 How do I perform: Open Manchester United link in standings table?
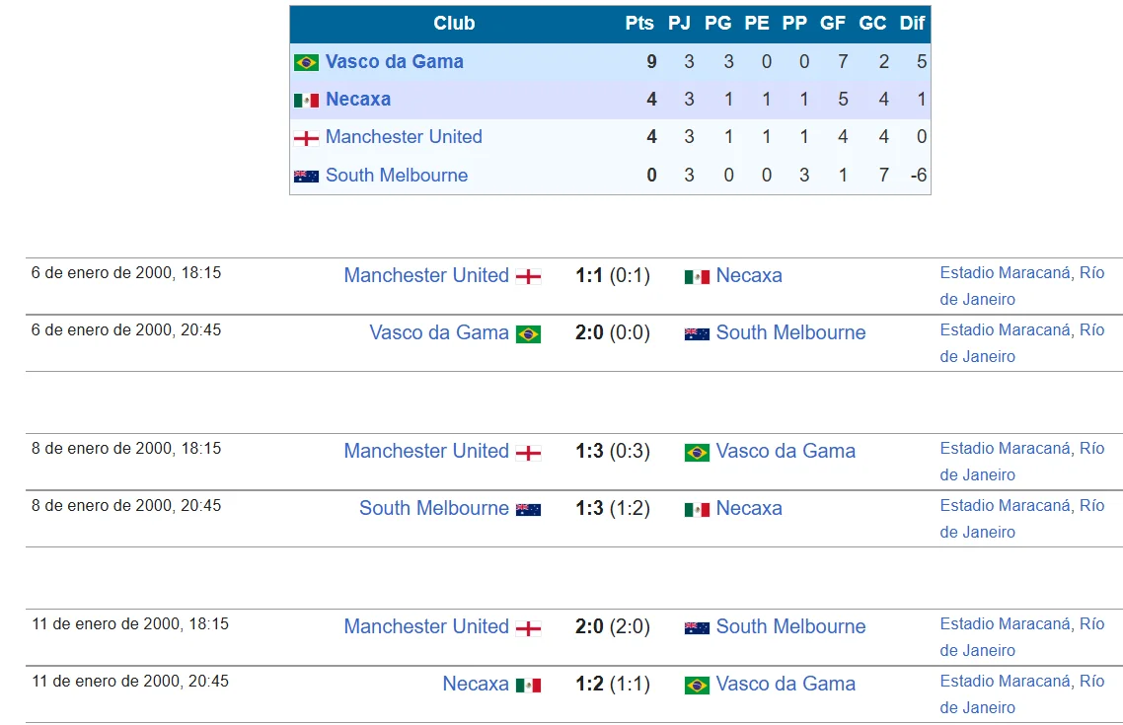[x=404, y=137]
